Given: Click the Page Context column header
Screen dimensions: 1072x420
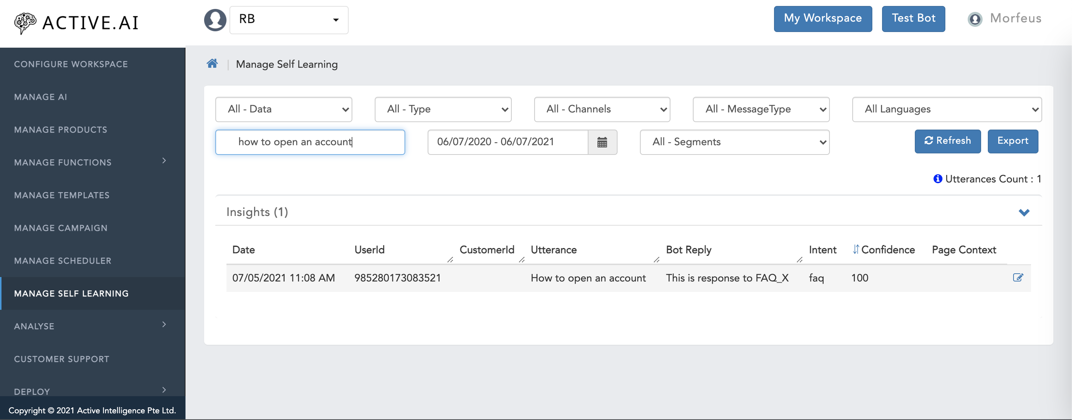Looking at the screenshot, I should click(964, 250).
